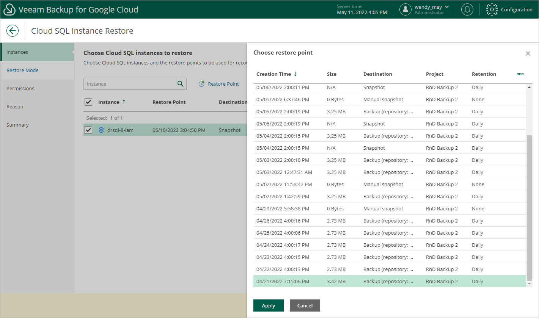Viewport: 539px width, 318px height.
Task: Click the Creation Time sort arrow
Action: pyautogui.click(x=295, y=74)
